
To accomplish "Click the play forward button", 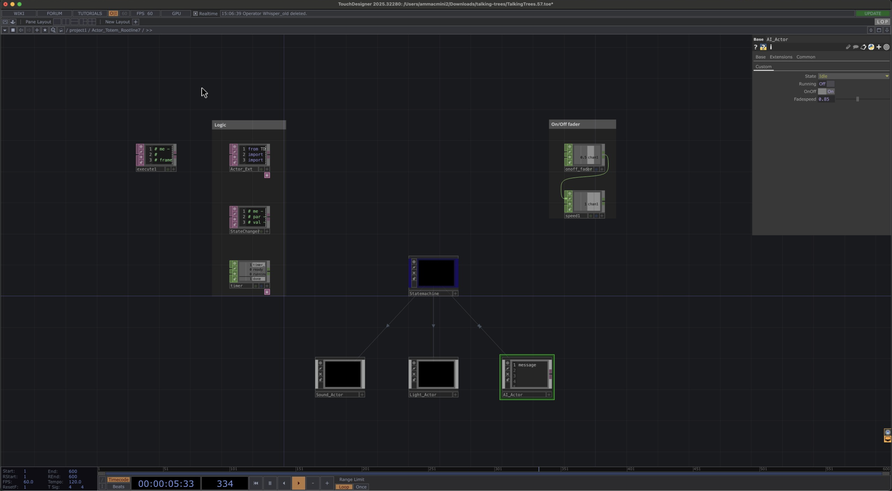I will coord(298,483).
